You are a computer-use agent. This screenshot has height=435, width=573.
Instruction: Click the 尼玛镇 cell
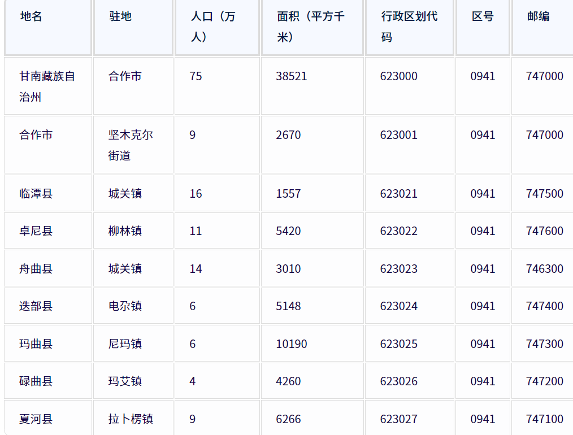click(133, 343)
